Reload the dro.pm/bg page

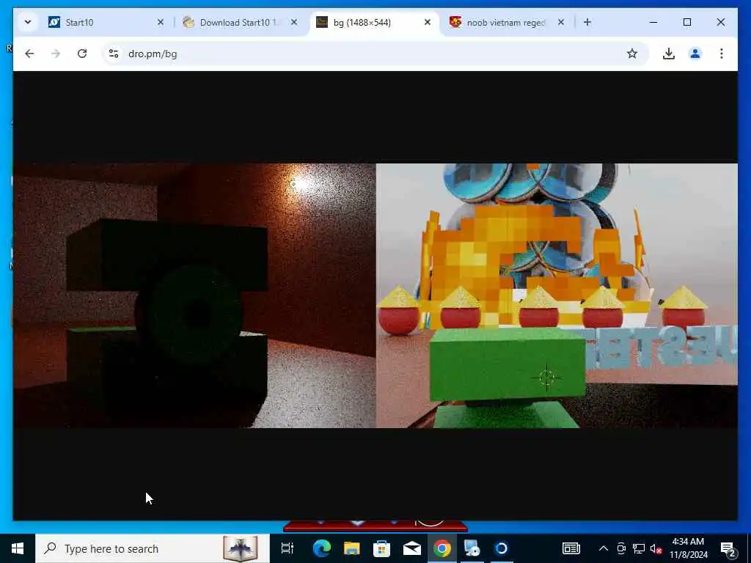(82, 54)
